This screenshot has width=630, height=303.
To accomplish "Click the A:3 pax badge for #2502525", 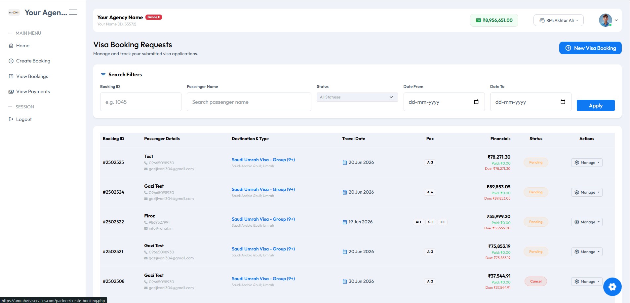I will [430, 162].
